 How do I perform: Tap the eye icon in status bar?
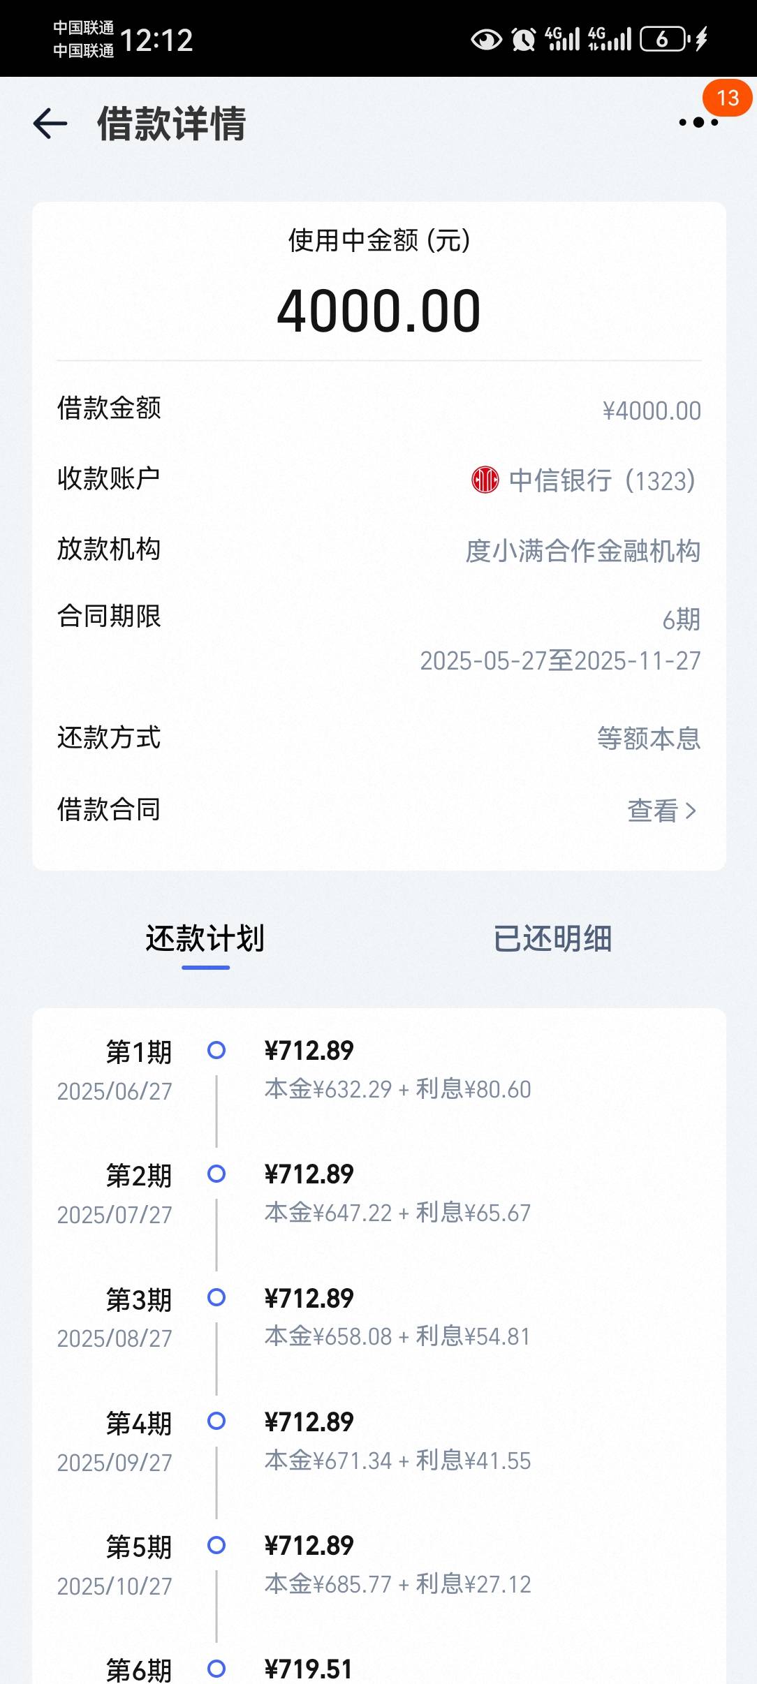pyautogui.click(x=486, y=39)
